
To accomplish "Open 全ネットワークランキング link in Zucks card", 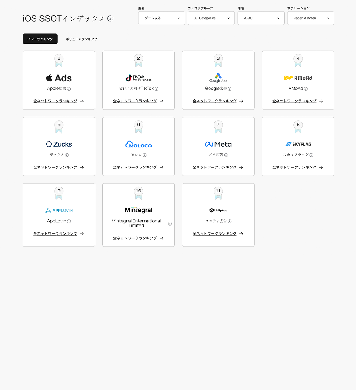I will click(55, 168).
